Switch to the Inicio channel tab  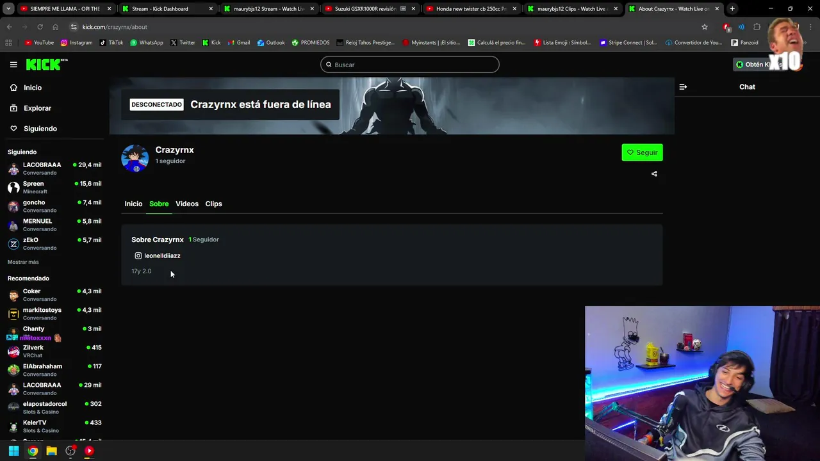pos(133,204)
